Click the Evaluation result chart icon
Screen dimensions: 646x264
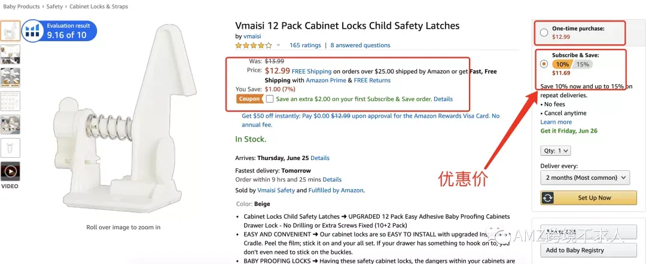32,31
